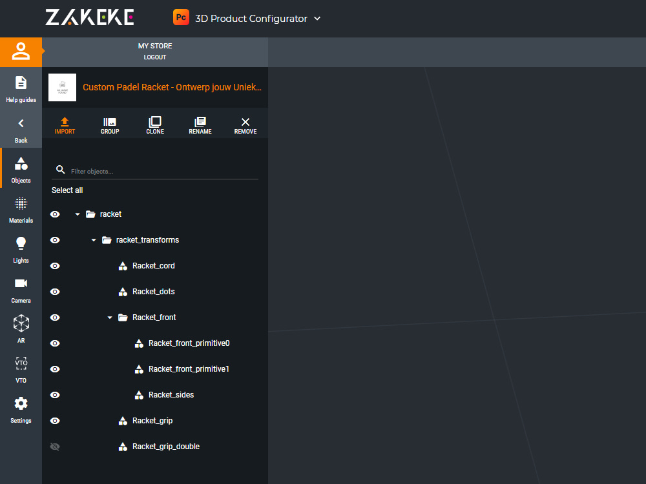646x484 pixels.
Task: Collapse the Racket_front group
Action: 109,317
